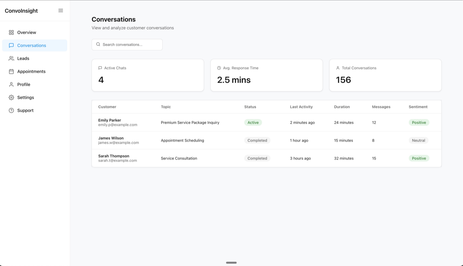Click the 2.5 mins response time value

click(234, 80)
